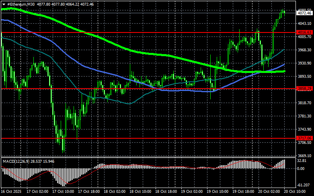
Task: Click the 20 Oct 10:00 time label
Action: pos(295,192)
